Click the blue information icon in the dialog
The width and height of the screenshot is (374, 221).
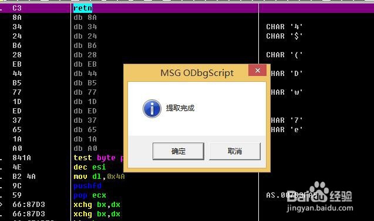click(x=152, y=109)
